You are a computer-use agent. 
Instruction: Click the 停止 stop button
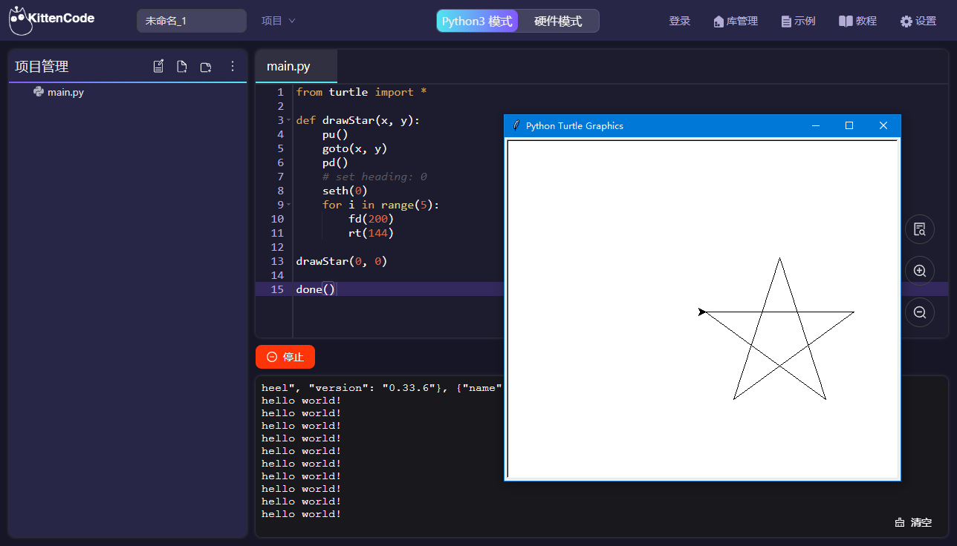pyautogui.click(x=285, y=357)
